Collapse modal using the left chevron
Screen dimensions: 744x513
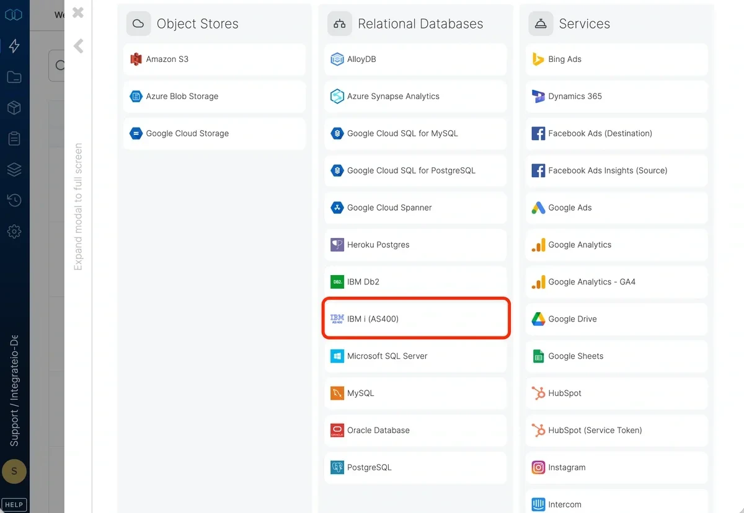coord(78,46)
